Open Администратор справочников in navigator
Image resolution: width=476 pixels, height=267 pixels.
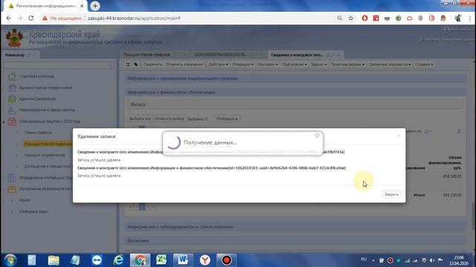(x=45, y=88)
